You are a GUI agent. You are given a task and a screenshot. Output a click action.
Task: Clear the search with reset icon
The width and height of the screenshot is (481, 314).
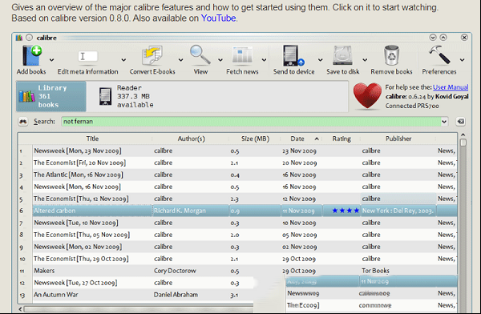coord(460,122)
